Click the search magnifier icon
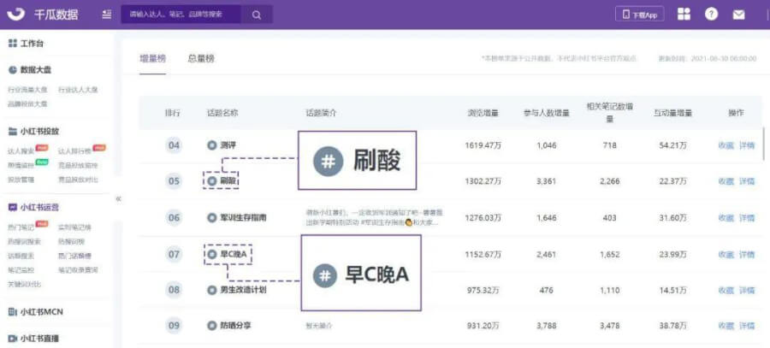 (257, 15)
